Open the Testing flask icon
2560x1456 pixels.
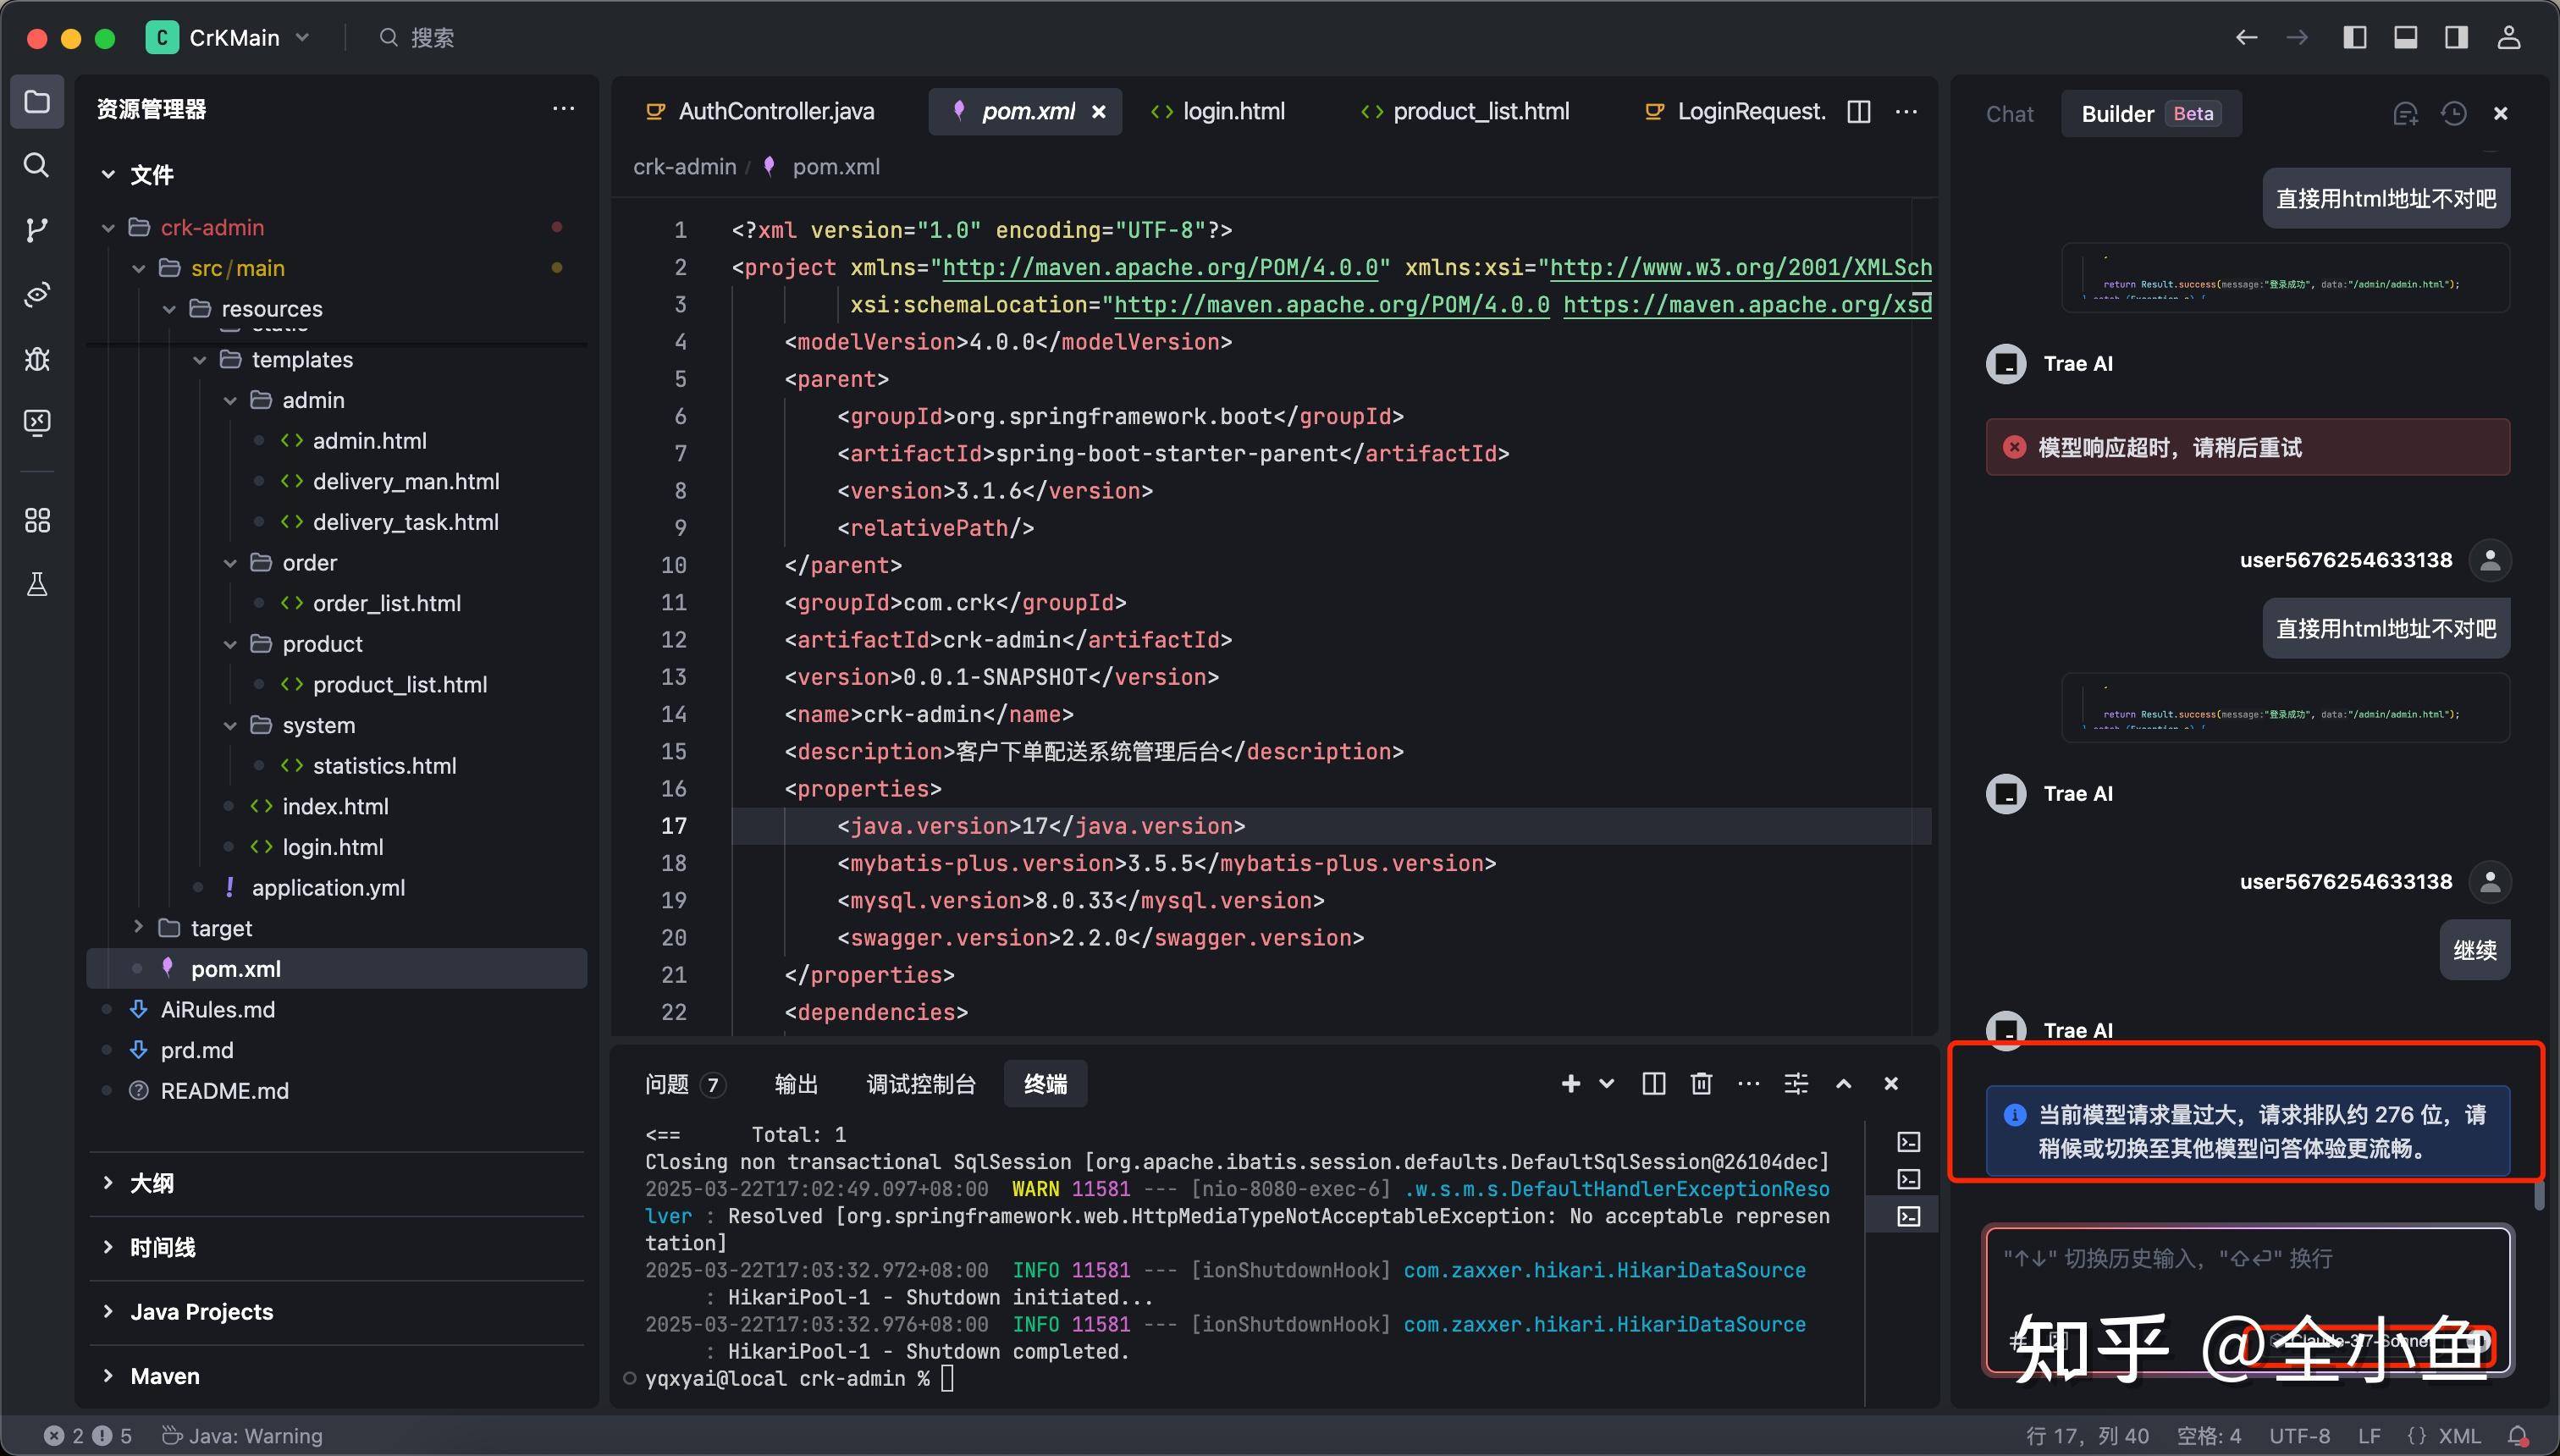[x=37, y=584]
